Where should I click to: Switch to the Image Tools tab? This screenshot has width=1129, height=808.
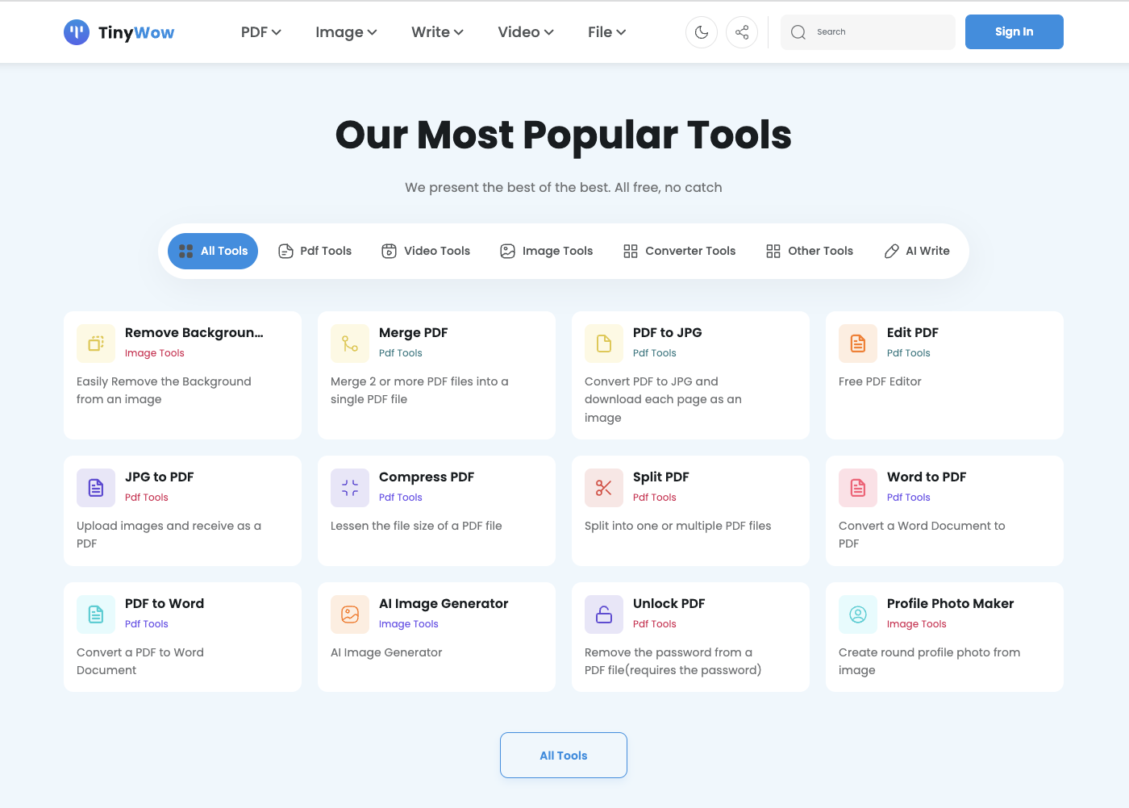click(x=546, y=251)
